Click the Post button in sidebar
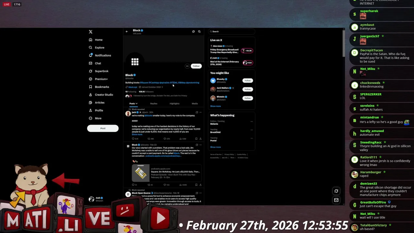 point(103,128)
